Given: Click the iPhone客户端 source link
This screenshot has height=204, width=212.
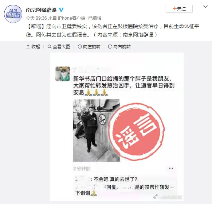Looking at the screenshot, I should 71,18.
